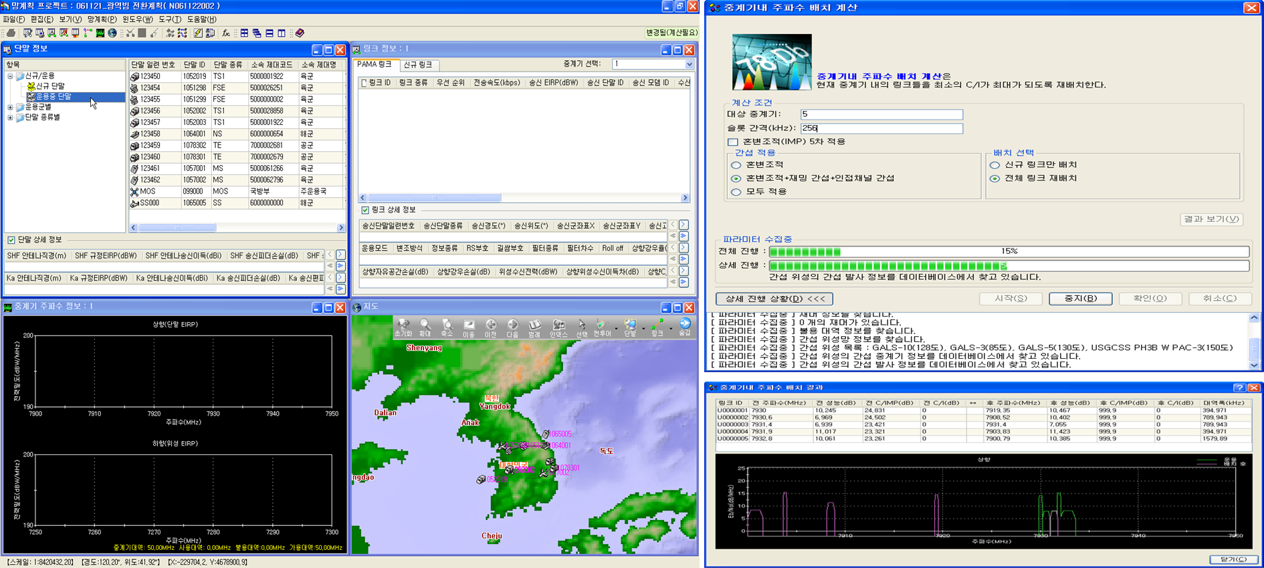The height and width of the screenshot is (568, 1264).
Task: Expand the 단말 종류별 tree node
Action: click(x=10, y=118)
